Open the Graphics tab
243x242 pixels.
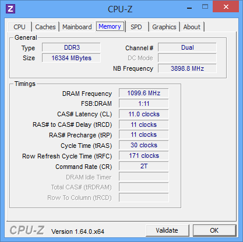point(164,27)
